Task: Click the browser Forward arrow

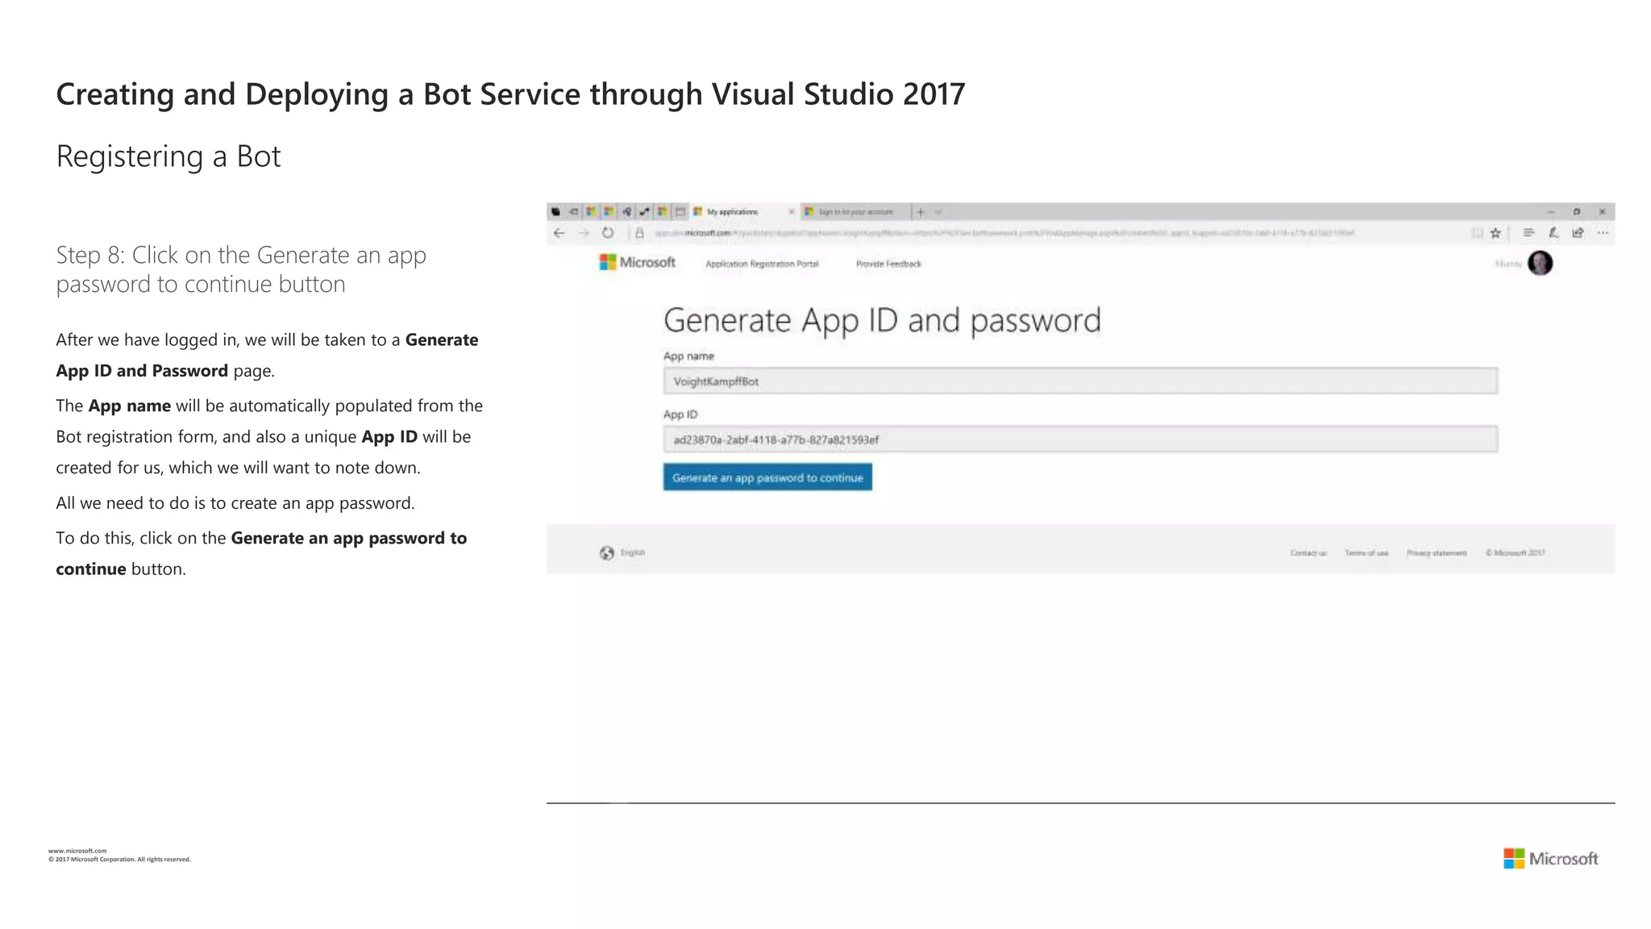Action: tap(584, 233)
